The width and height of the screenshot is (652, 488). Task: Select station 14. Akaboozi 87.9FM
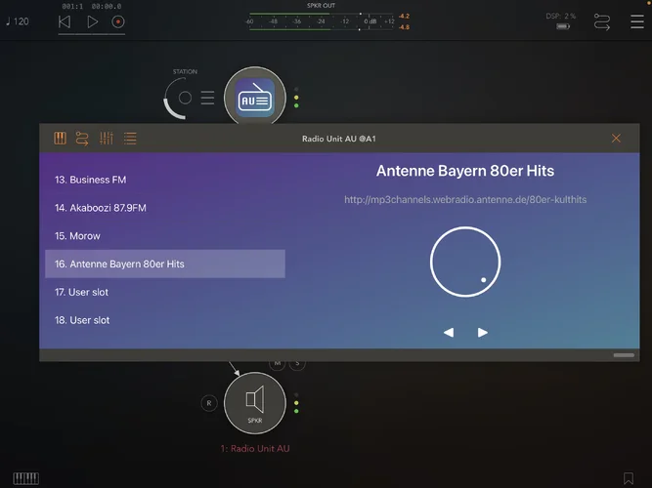click(165, 208)
